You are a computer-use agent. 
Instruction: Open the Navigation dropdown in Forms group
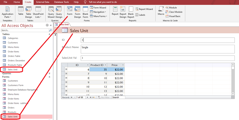point(99,12)
